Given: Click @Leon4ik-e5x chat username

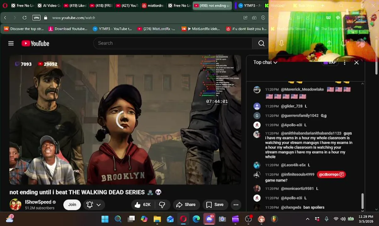Looking at the screenshot, I should coord(293,165).
